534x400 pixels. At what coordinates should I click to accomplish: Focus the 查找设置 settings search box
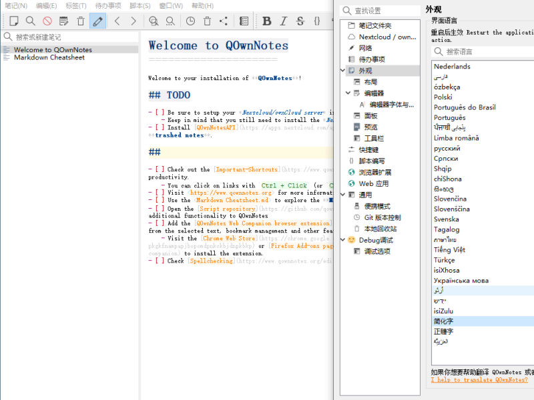tap(380, 11)
